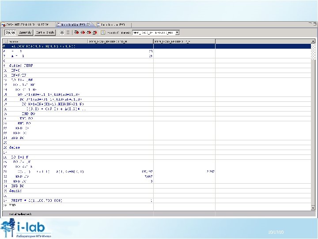Select the '#endif' source line
Viewport: 318px width, 239px height.
pos(156,191)
